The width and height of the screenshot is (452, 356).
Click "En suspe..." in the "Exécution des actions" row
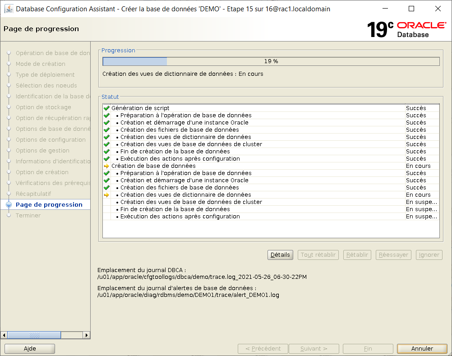[421, 217]
